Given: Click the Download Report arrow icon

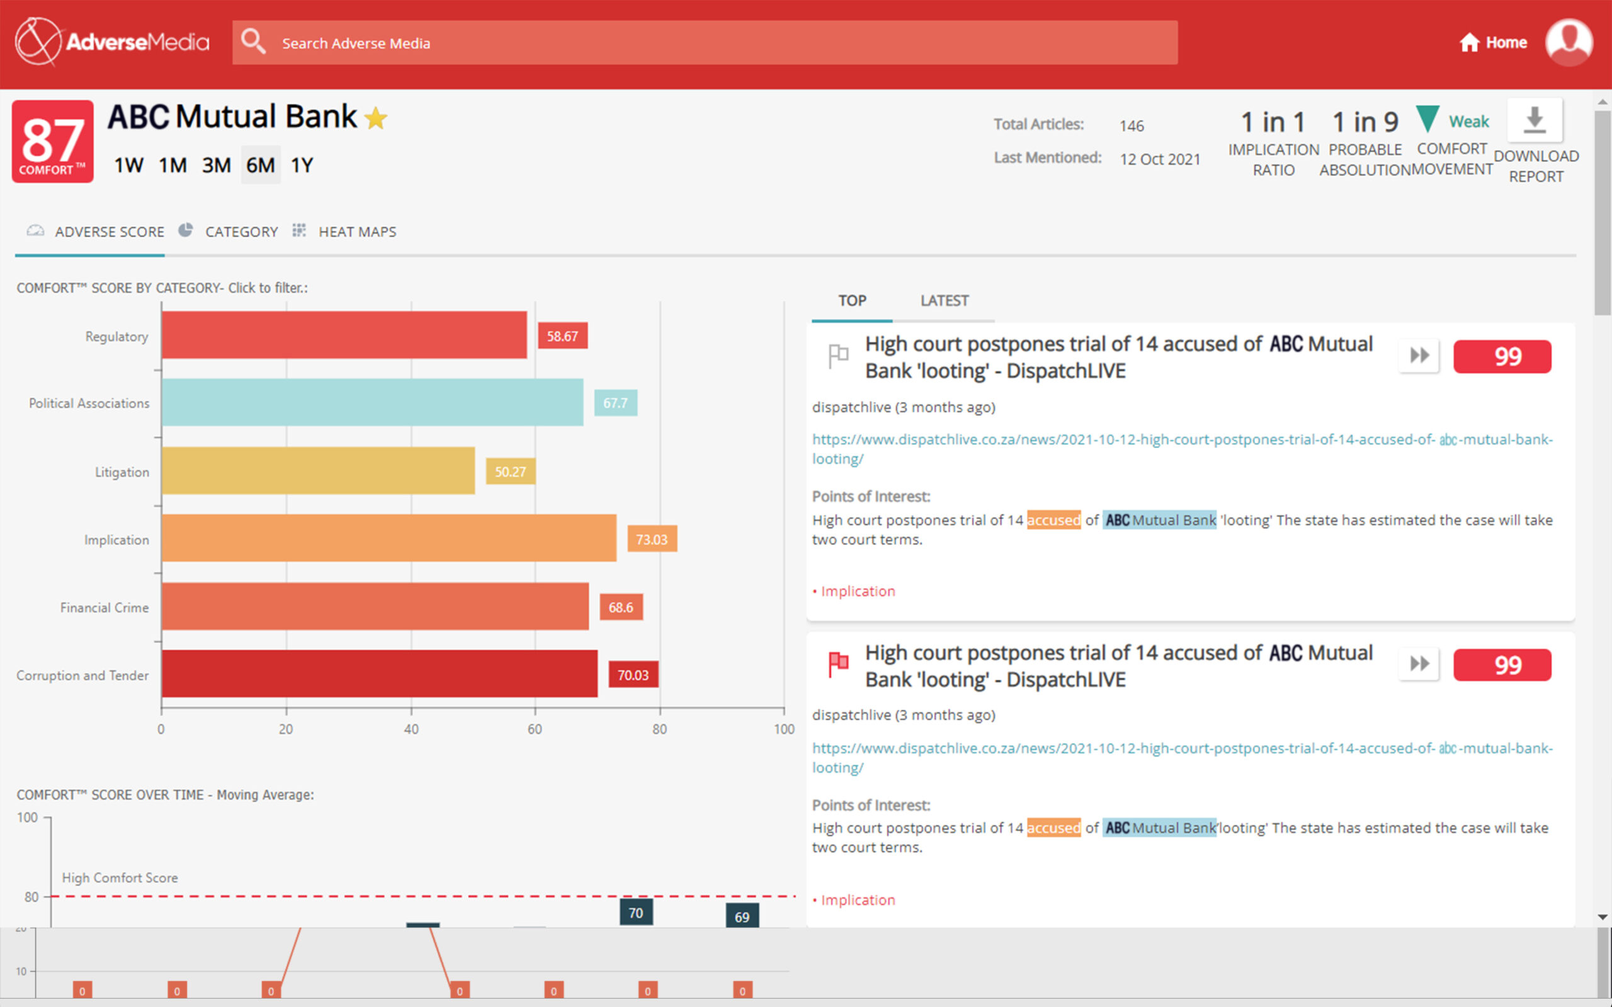Looking at the screenshot, I should pyautogui.click(x=1535, y=120).
